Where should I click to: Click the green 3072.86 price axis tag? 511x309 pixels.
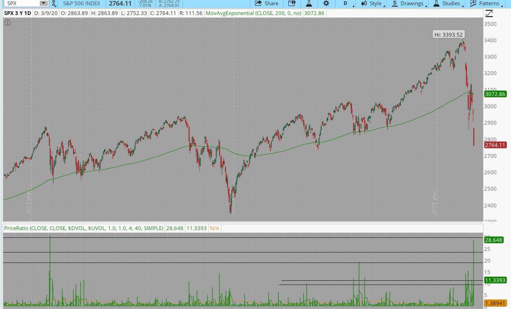(495, 94)
